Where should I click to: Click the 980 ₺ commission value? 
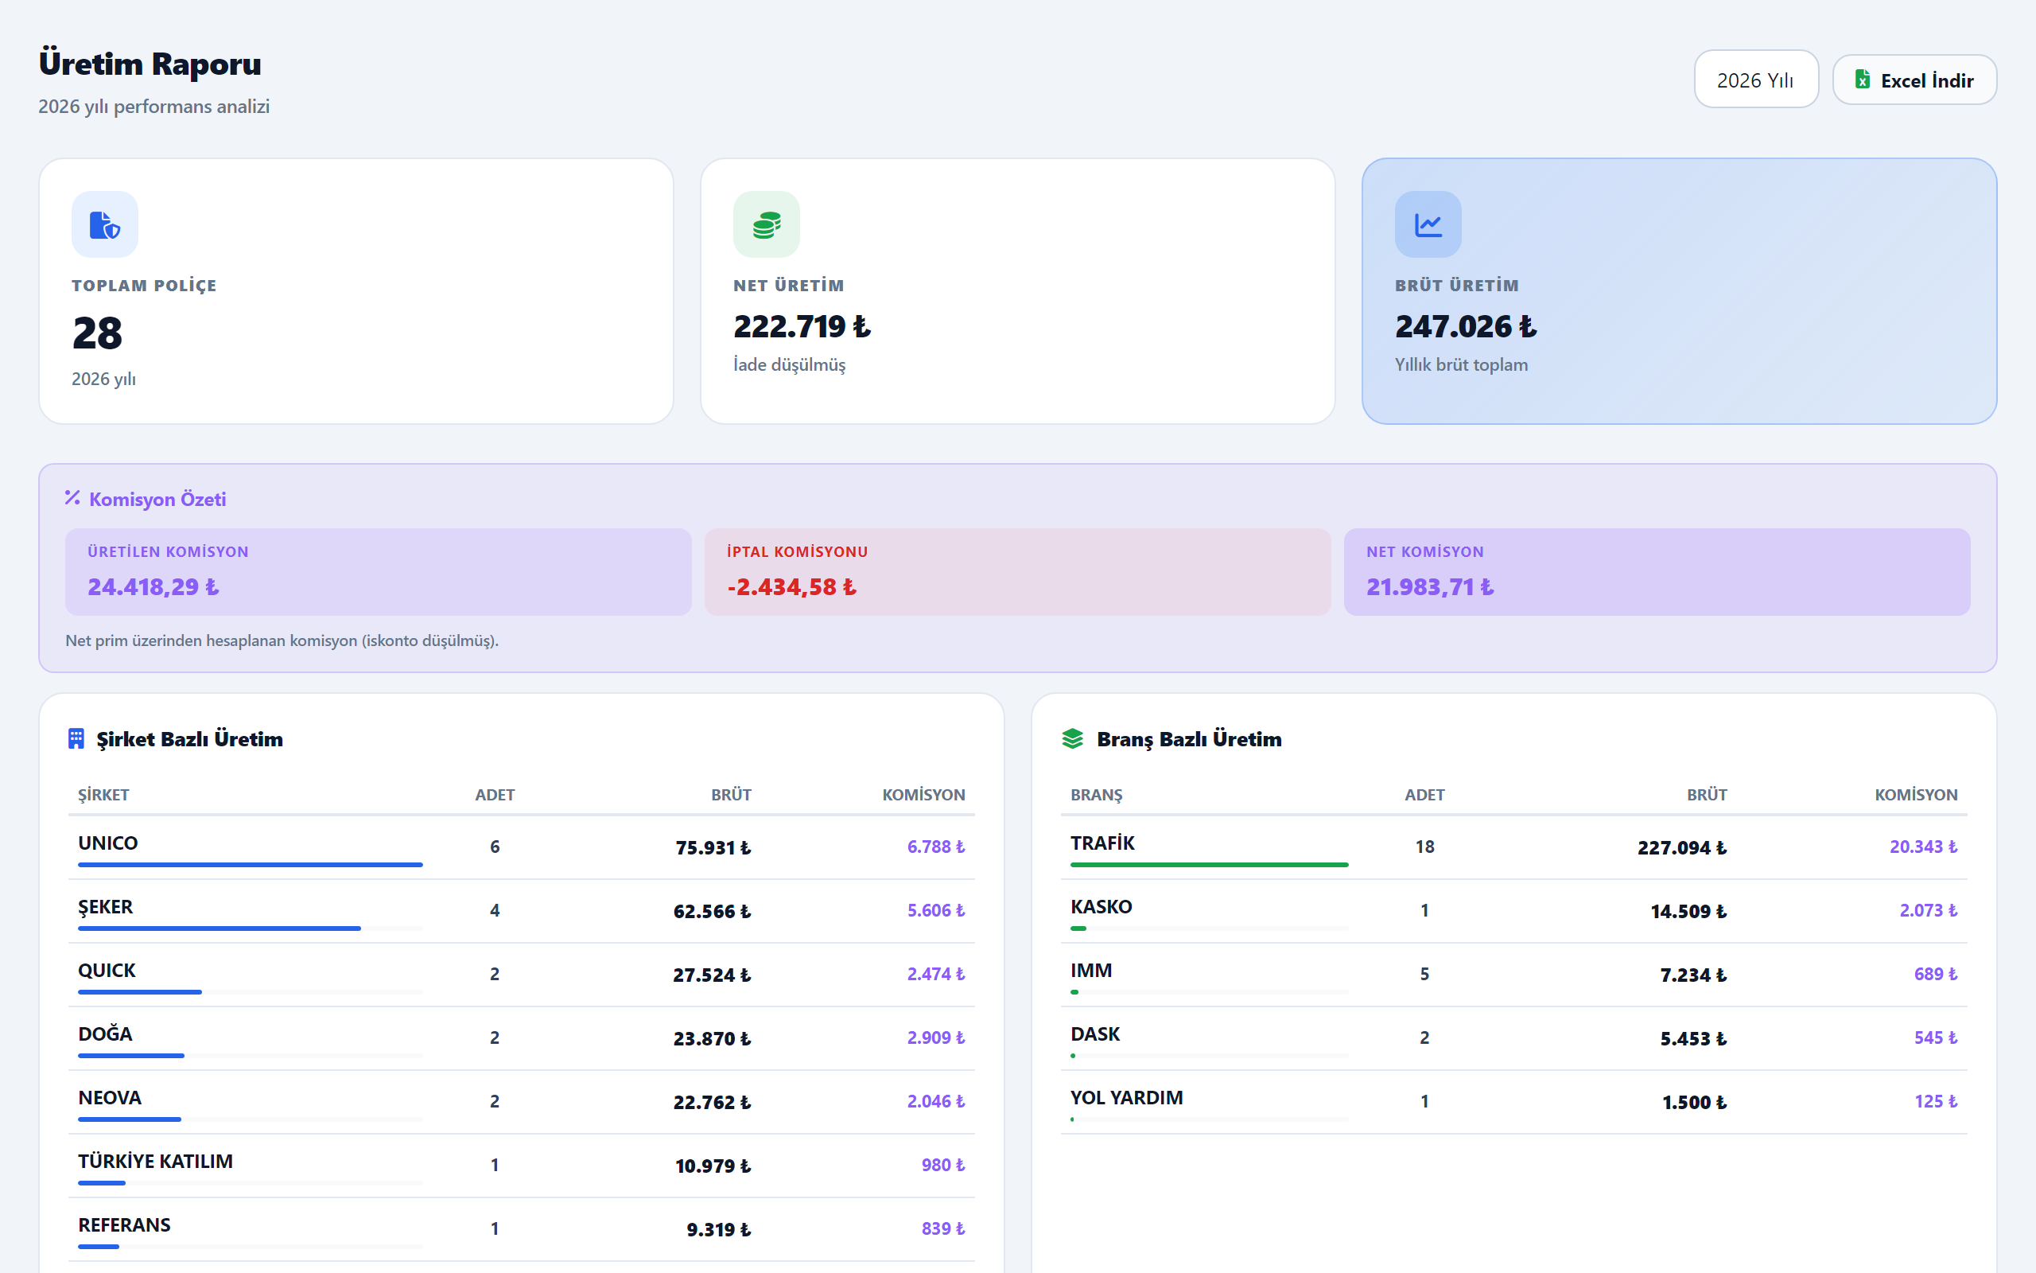943,1166
